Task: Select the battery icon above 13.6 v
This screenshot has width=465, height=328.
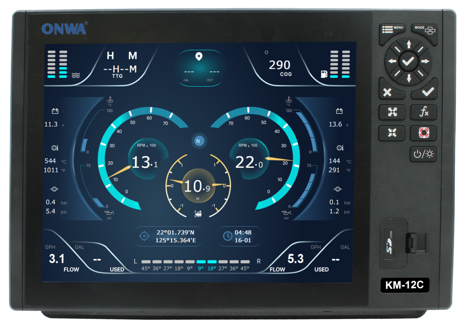Action: (339, 111)
